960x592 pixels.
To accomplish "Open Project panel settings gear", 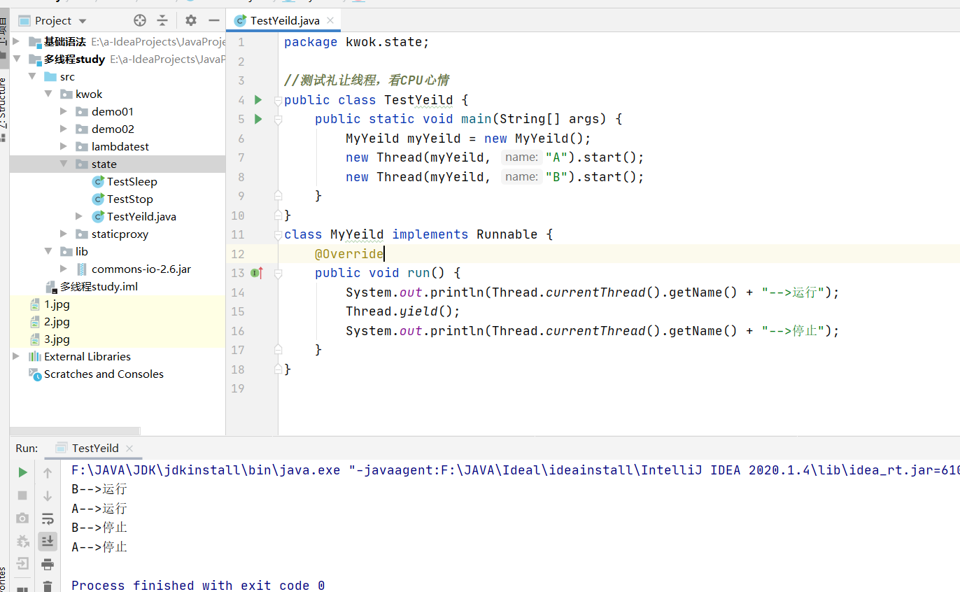I will point(191,20).
